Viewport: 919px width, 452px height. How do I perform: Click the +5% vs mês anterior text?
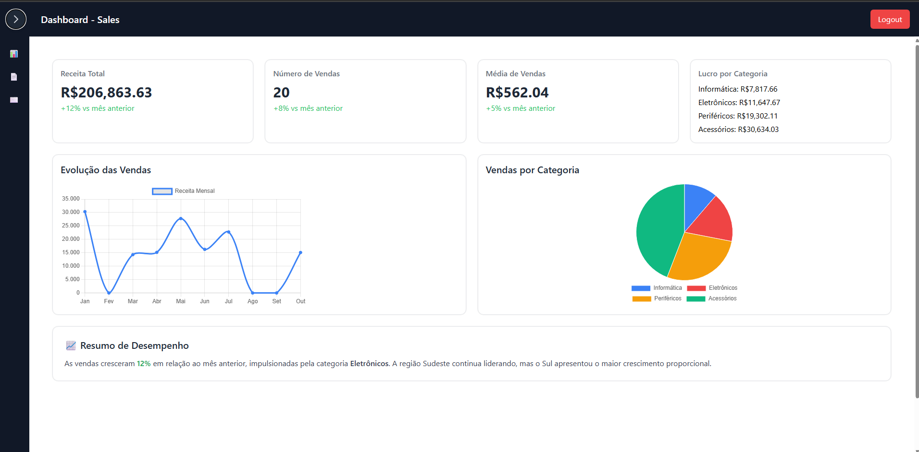point(521,108)
